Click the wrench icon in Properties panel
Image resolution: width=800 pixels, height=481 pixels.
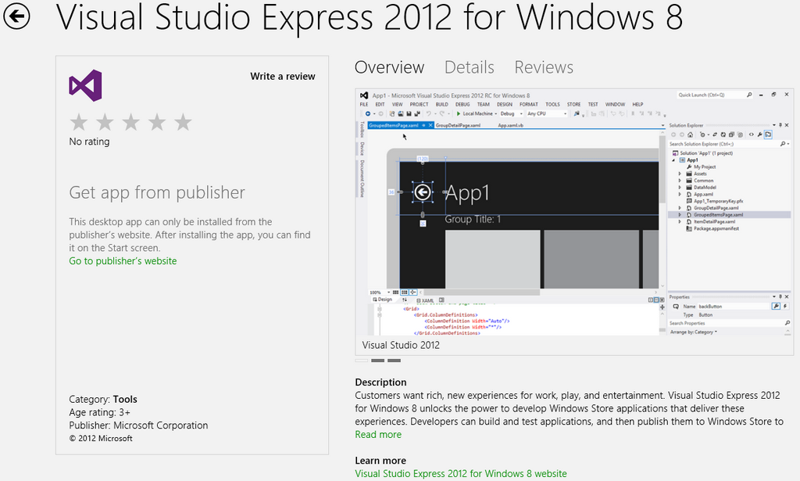(x=776, y=307)
